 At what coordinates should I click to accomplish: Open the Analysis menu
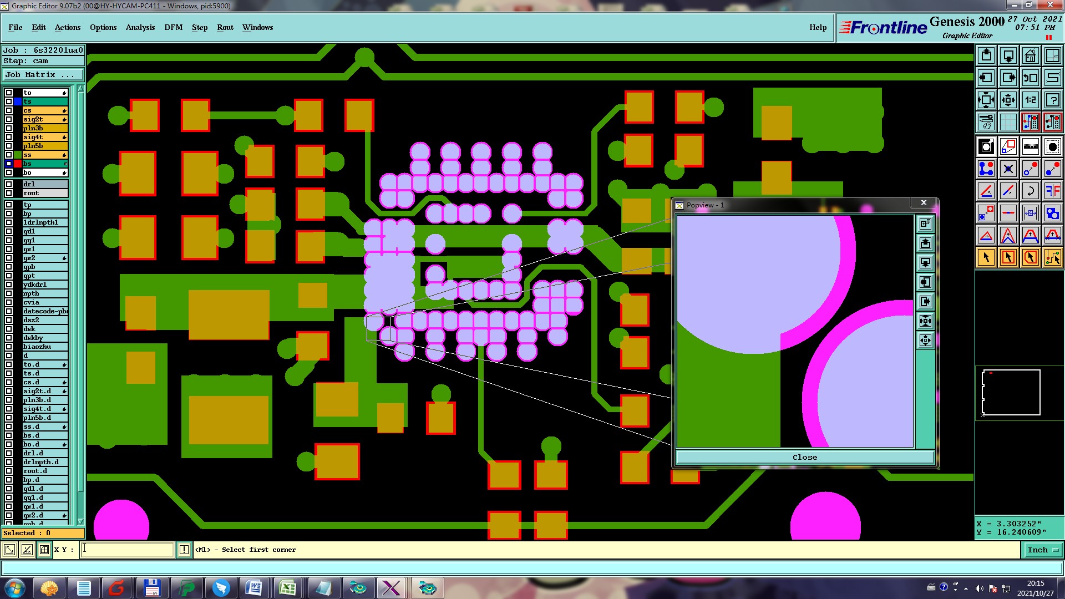click(140, 27)
